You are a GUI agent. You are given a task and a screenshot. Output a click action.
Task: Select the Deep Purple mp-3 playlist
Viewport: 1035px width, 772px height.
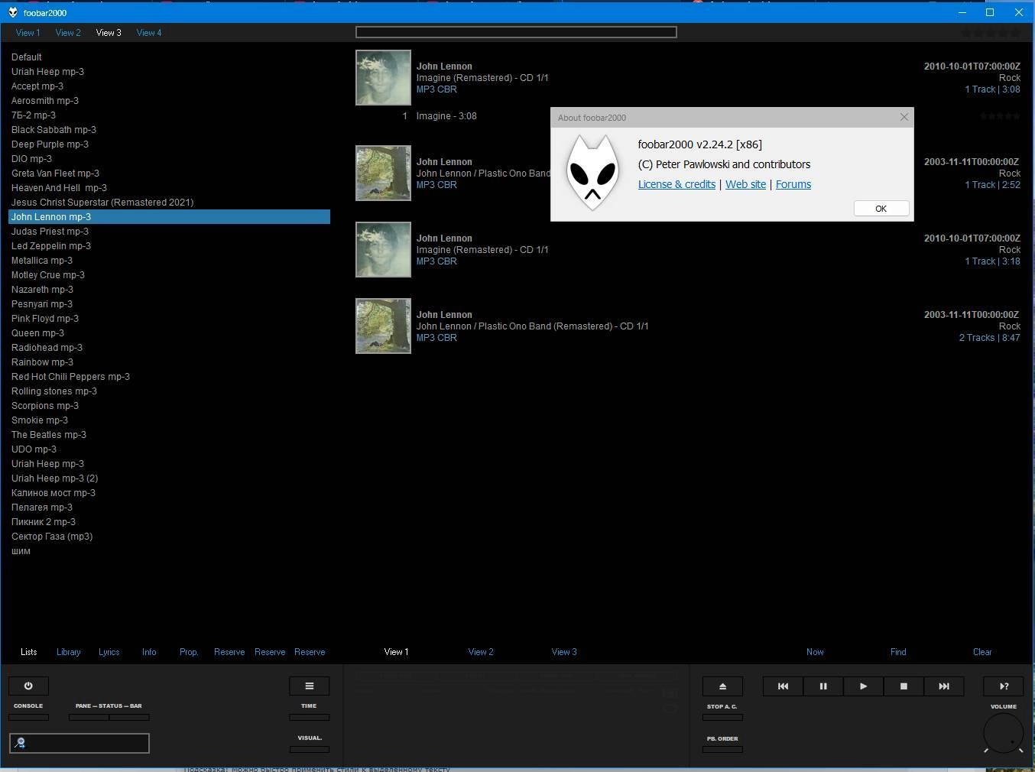tap(169, 144)
